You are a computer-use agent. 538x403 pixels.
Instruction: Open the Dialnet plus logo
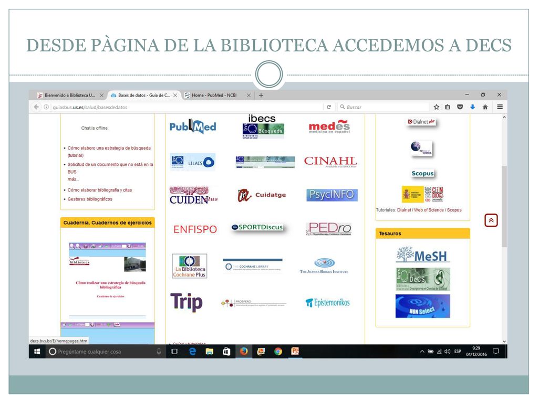click(x=421, y=122)
